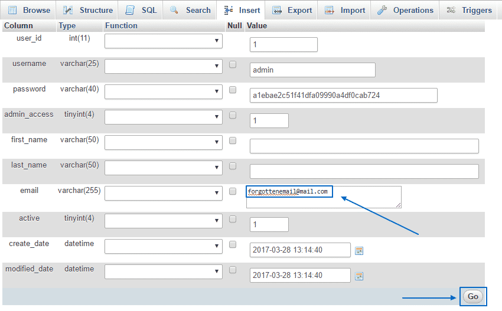Click the user_id value field
502x311 pixels.
(283, 44)
